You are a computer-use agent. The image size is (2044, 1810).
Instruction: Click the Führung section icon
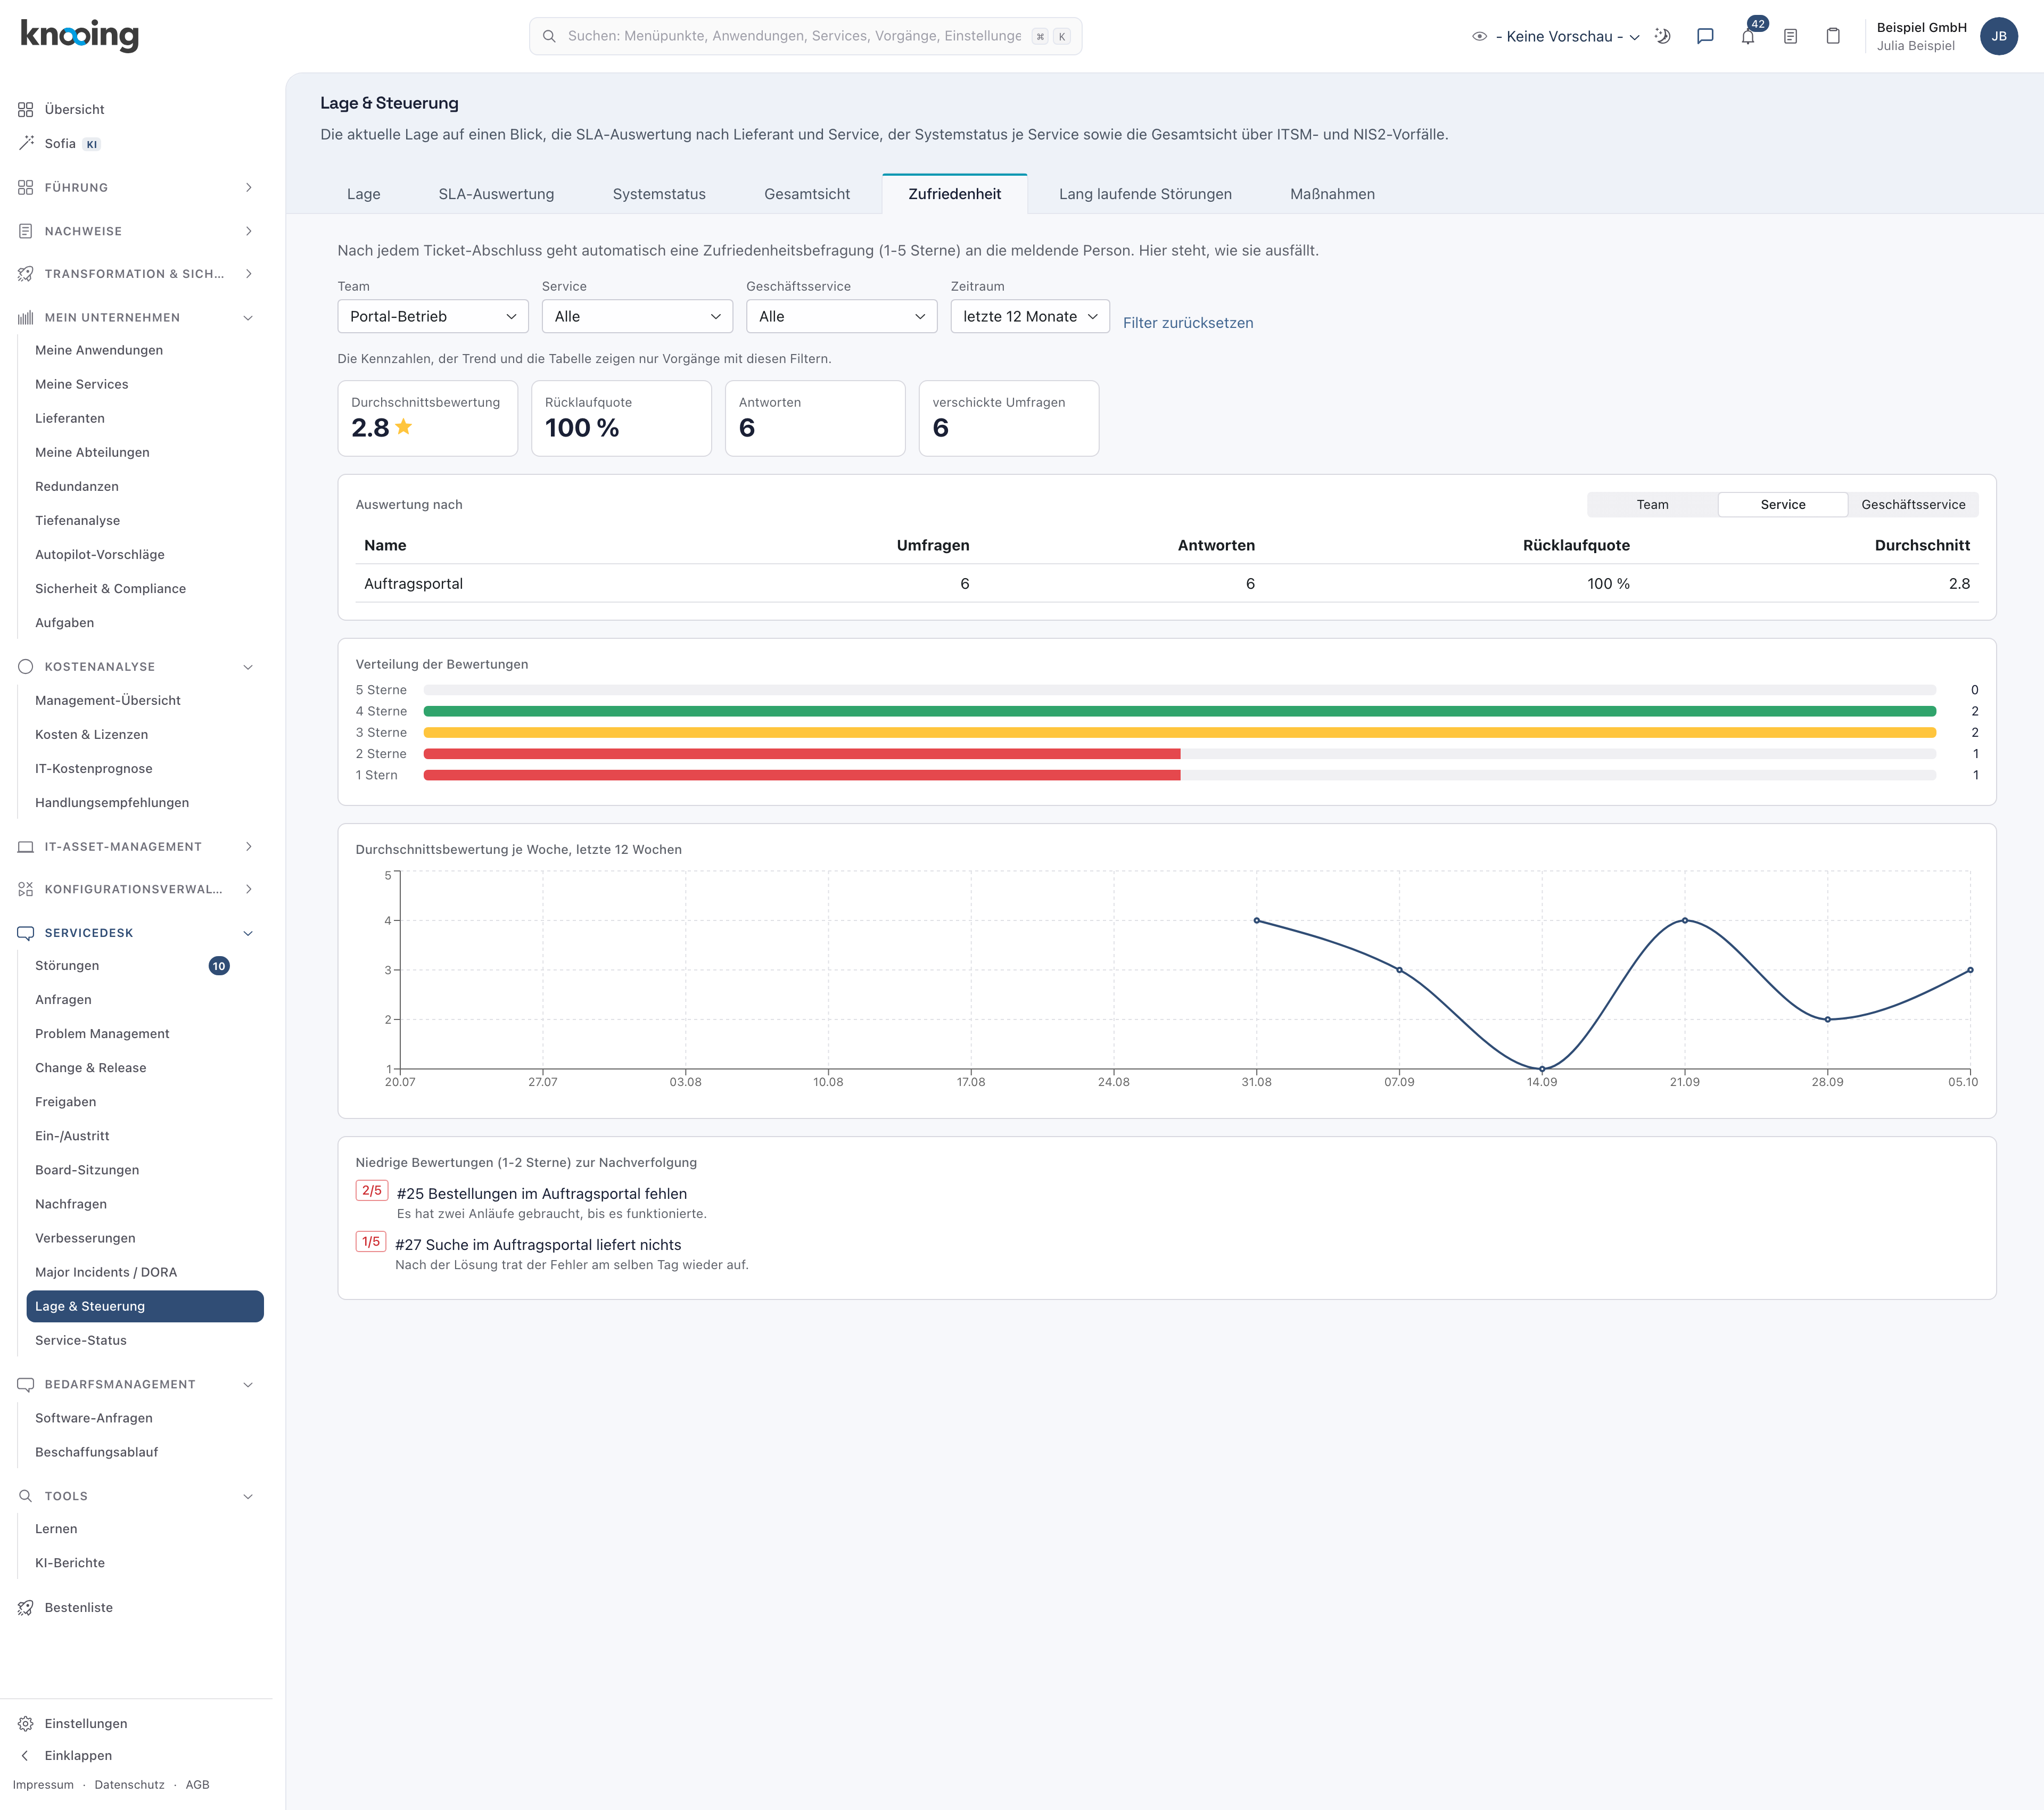(x=26, y=187)
